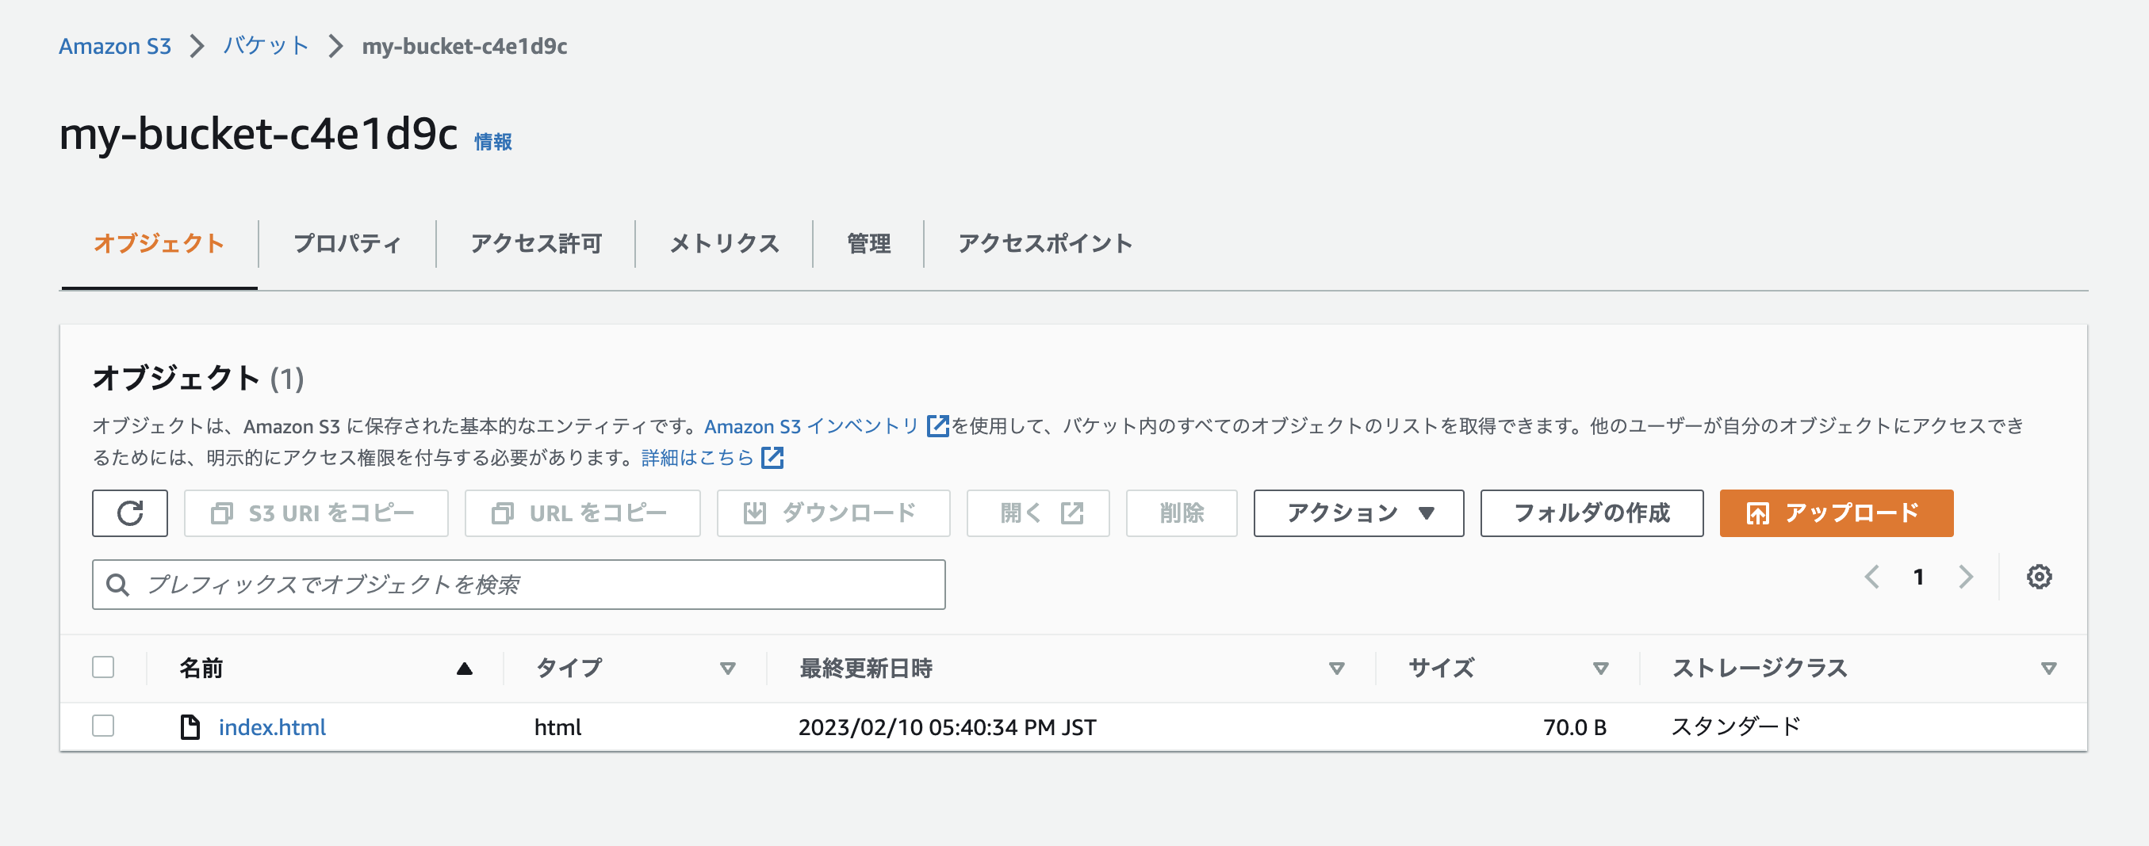Click external link icon after 詳細はこちら
The width and height of the screenshot is (2149, 846).
(772, 458)
